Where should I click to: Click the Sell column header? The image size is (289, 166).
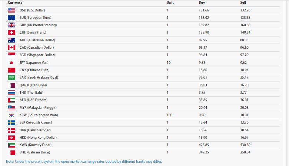[243, 3]
